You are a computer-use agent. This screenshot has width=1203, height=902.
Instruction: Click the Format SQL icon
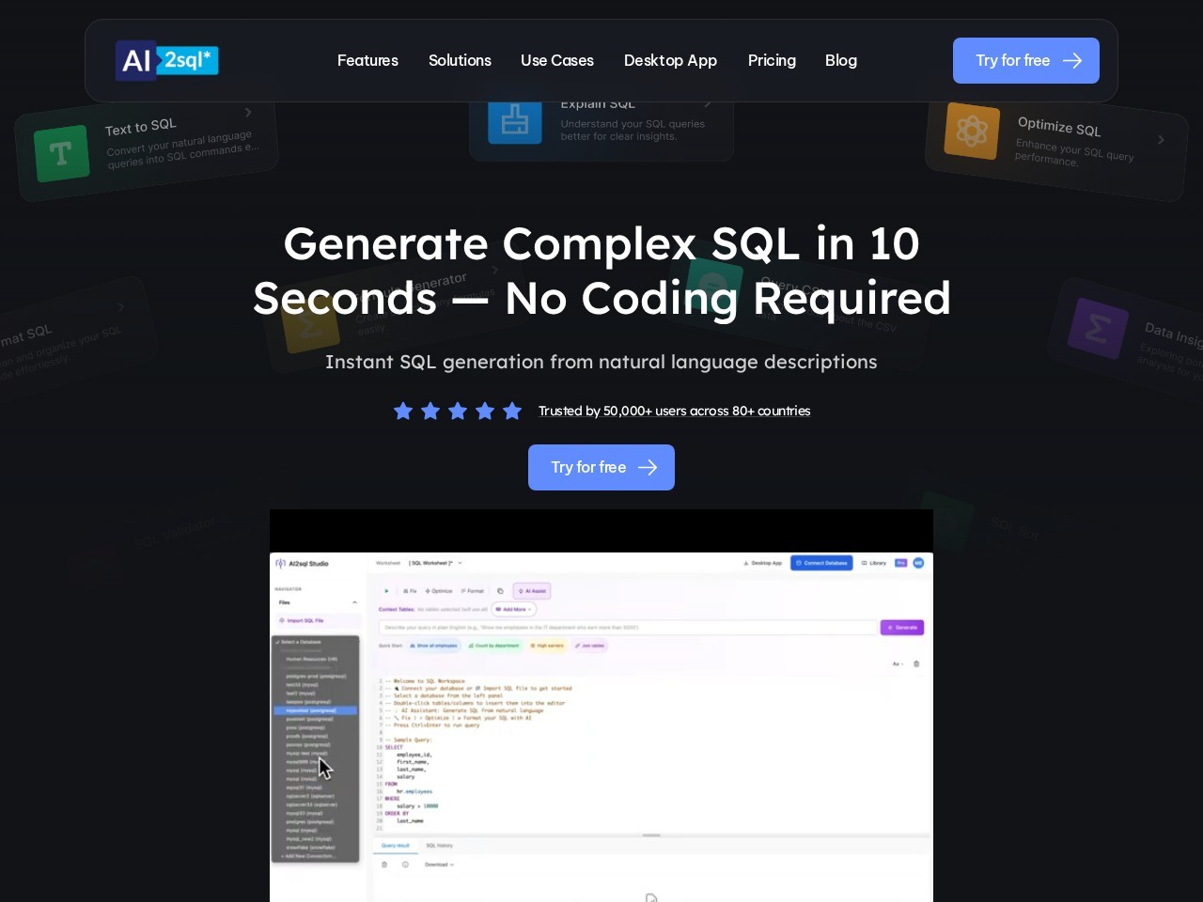473,591
